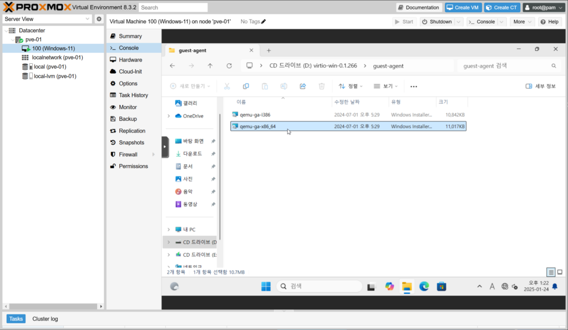The width and height of the screenshot is (568, 330).
Task: Open the More dropdown menu
Action: point(522,22)
